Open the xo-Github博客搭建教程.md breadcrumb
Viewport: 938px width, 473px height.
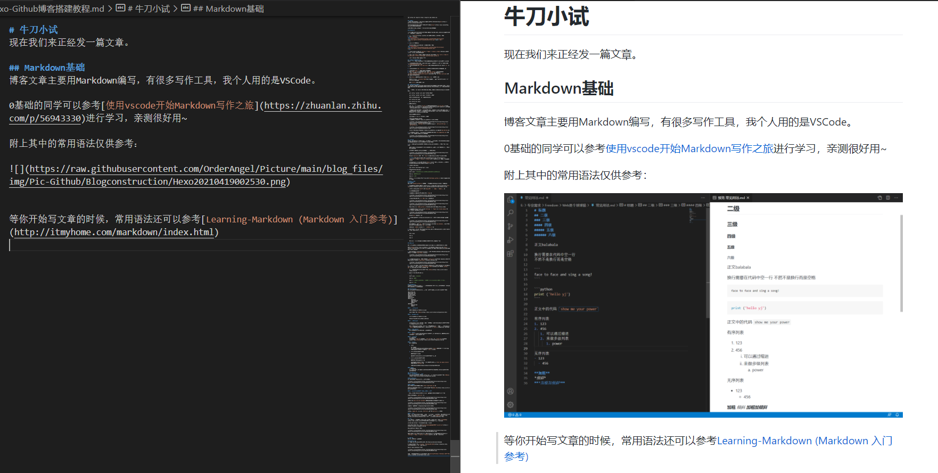coord(52,9)
